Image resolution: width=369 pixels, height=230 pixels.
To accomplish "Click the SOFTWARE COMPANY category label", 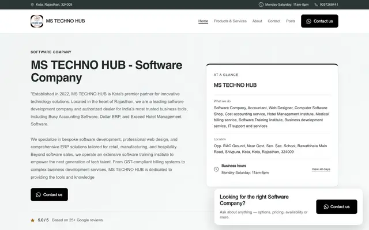I will [x=51, y=52].
